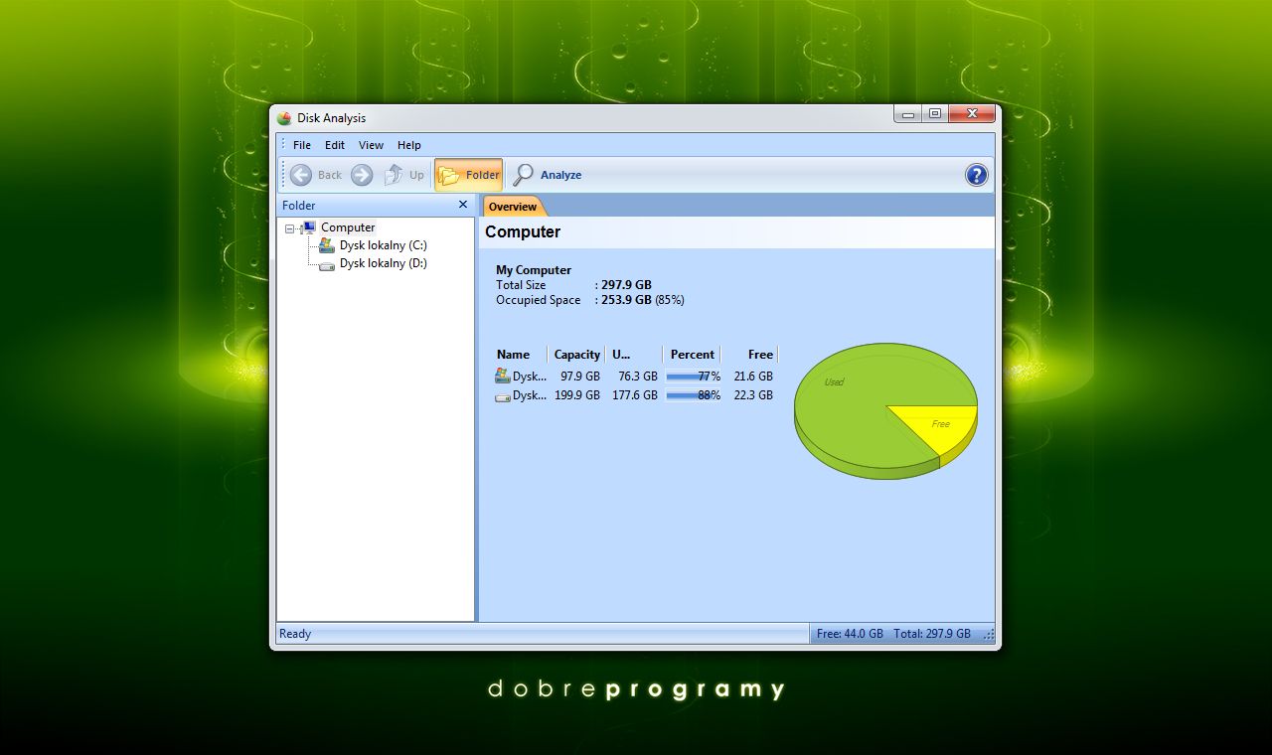Viewport: 1272px width, 755px height.
Task: Sort by the Capacity column header
Action: [x=576, y=355]
